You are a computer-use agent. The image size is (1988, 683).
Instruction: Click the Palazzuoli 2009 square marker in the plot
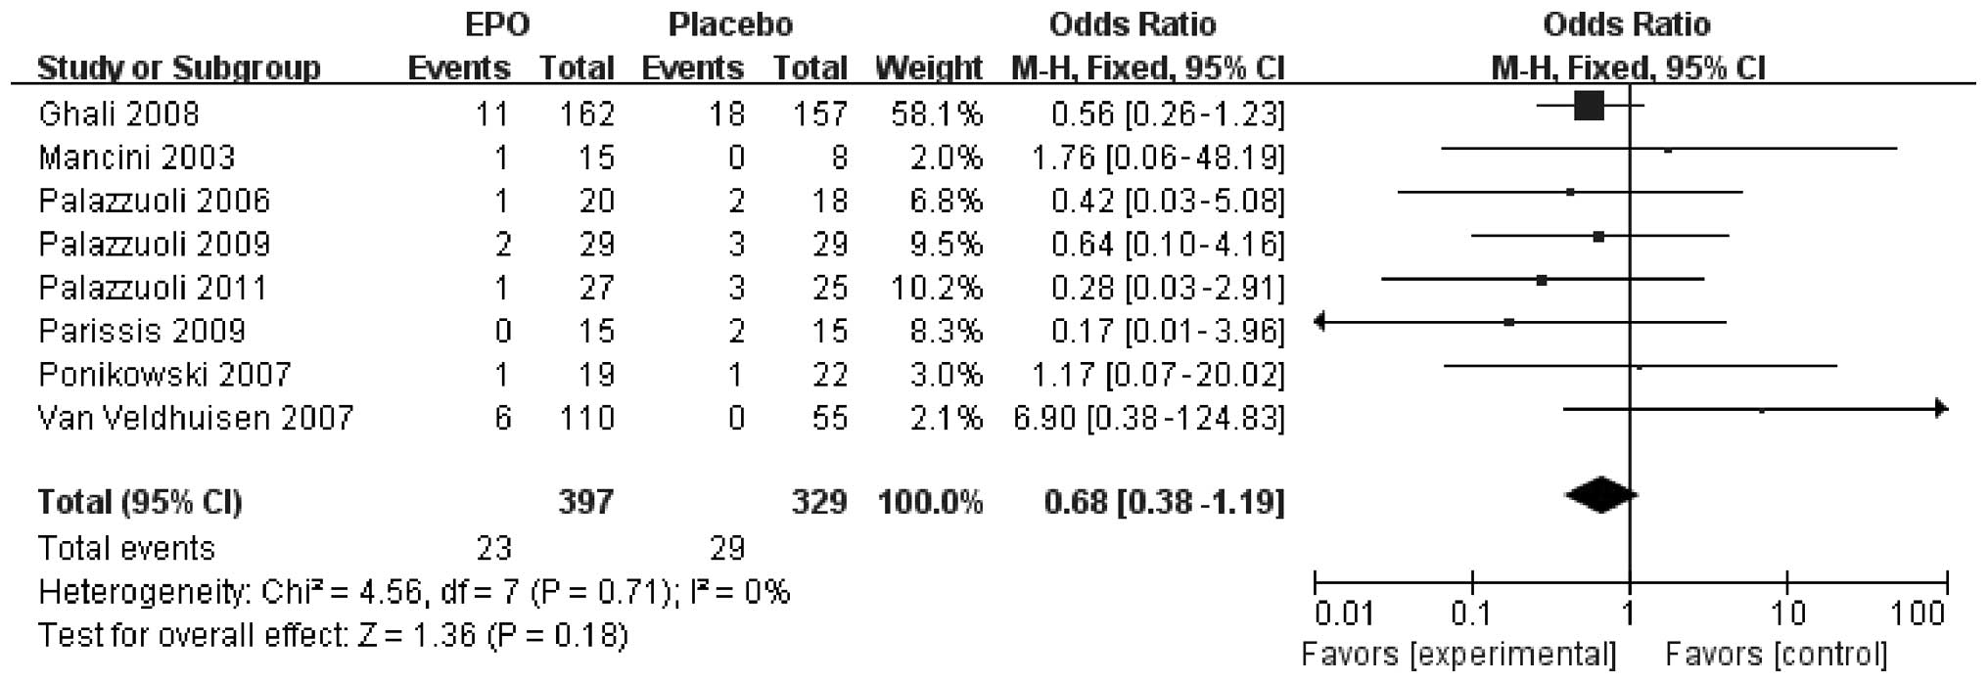1598,236
